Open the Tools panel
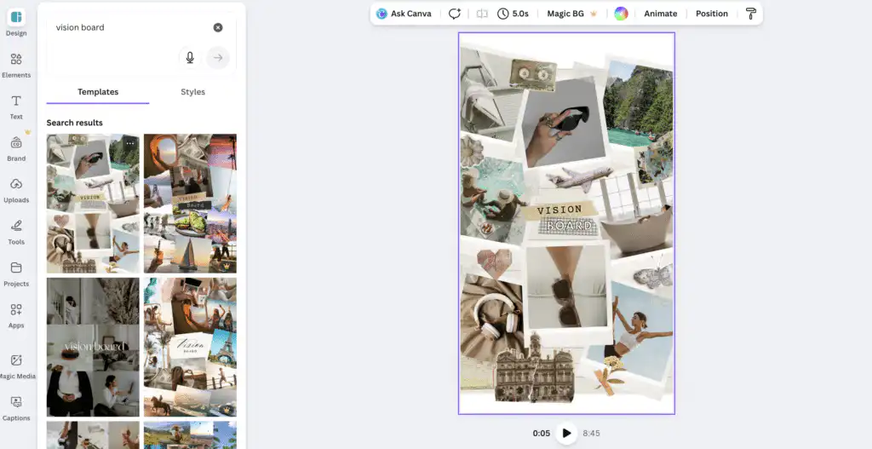872x449 pixels. 16,232
